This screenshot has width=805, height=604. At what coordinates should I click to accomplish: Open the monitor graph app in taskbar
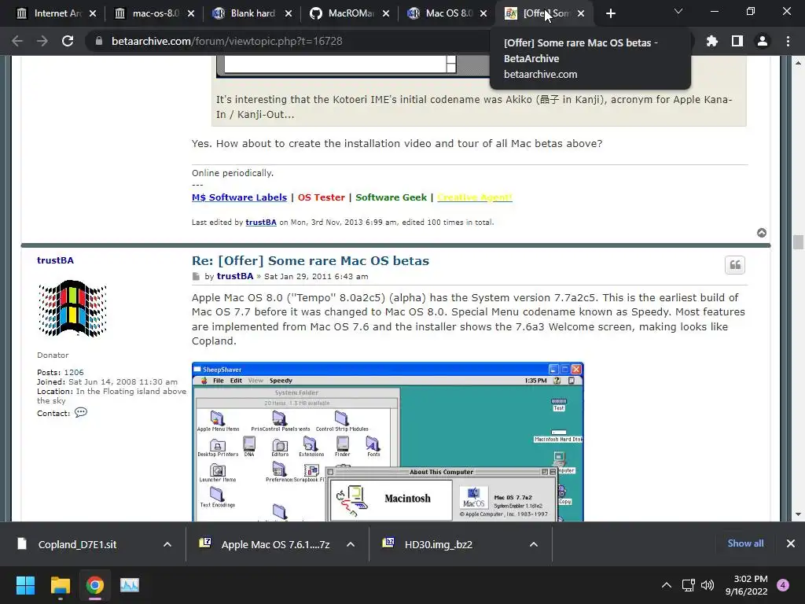click(130, 585)
